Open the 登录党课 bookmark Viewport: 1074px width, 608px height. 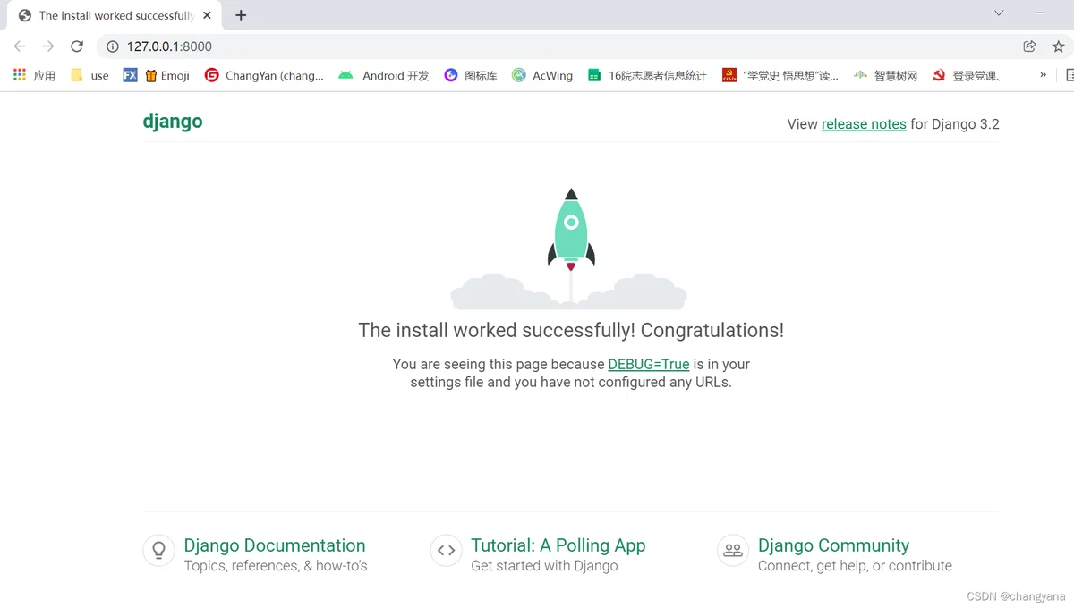coord(967,75)
